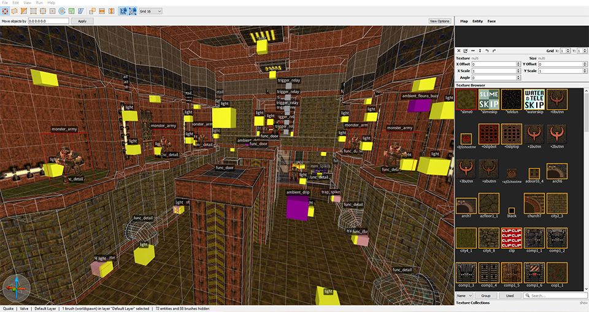The image size is (589, 312).
Task: Click the Apply button
Action: pyautogui.click(x=82, y=21)
